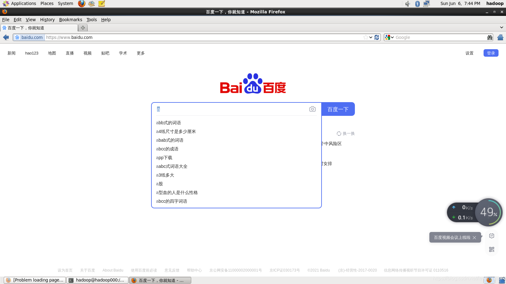The height and width of the screenshot is (284, 506).
Task: Go back using the back arrow
Action: coord(6,37)
